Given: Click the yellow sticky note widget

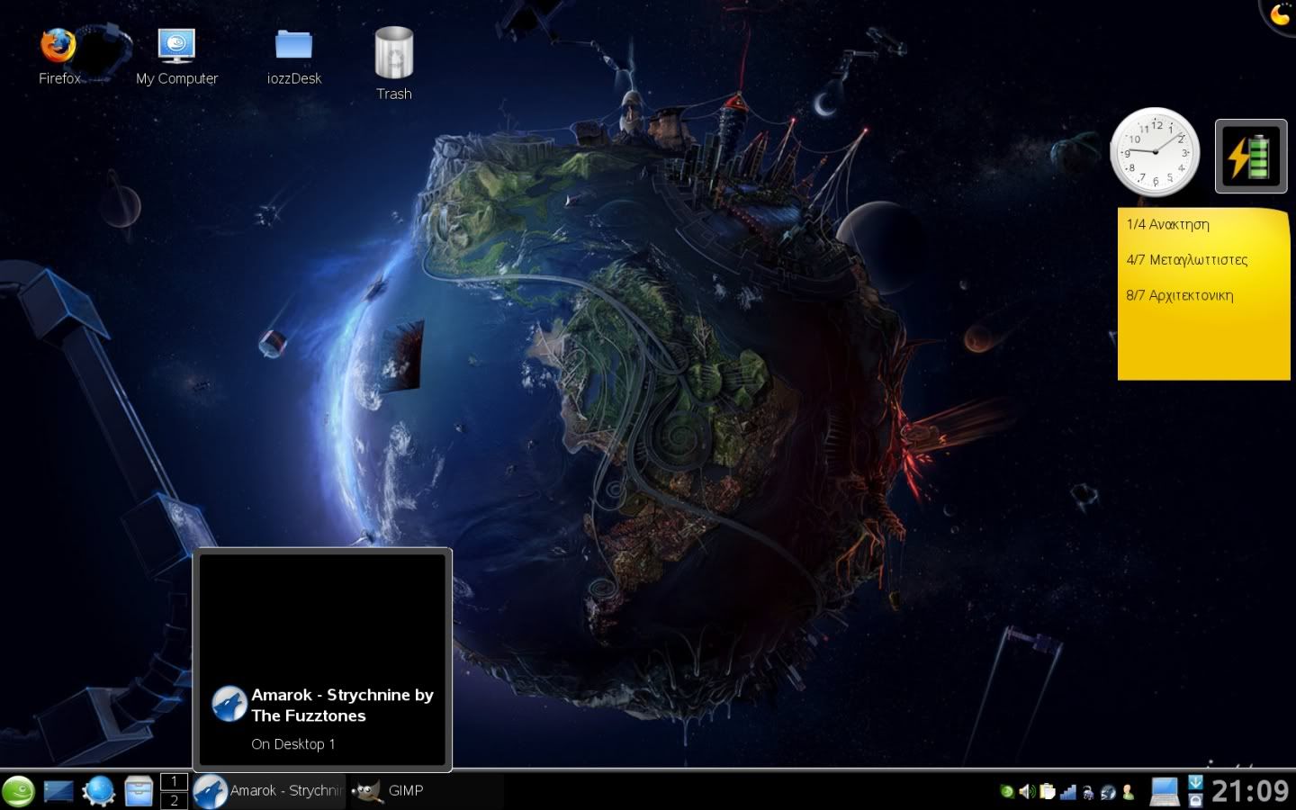Looking at the screenshot, I should tap(1204, 293).
